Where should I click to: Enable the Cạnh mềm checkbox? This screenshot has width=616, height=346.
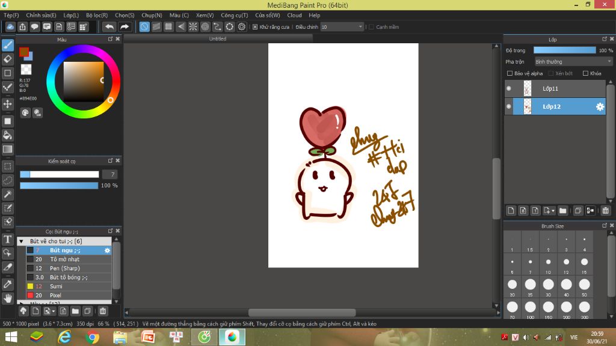tap(371, 27)
